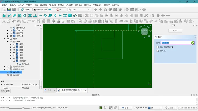
Task: Toggle snap parallel lines icon
Action: pyautogui.click(x=45, y=15)
